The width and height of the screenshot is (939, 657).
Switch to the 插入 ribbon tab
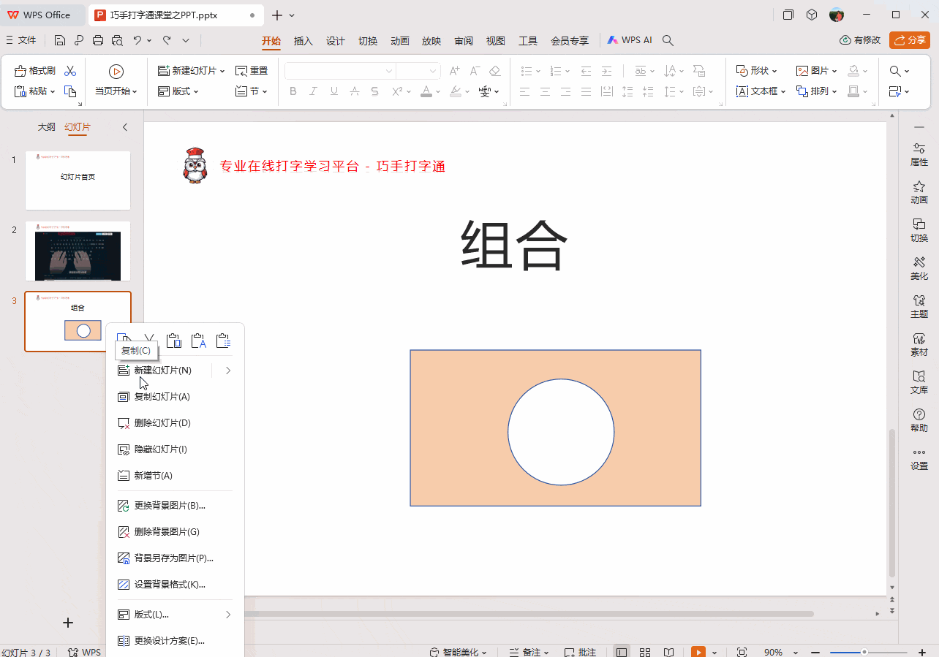coord(303,41)
